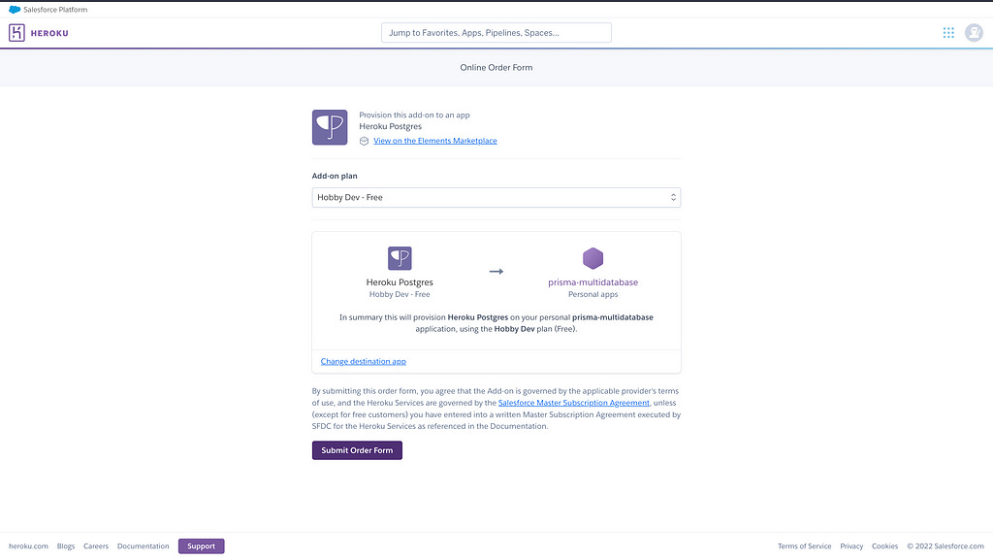993x560 pixels.
Task: Open the Documentation footer link
Action: pos(144,546)
